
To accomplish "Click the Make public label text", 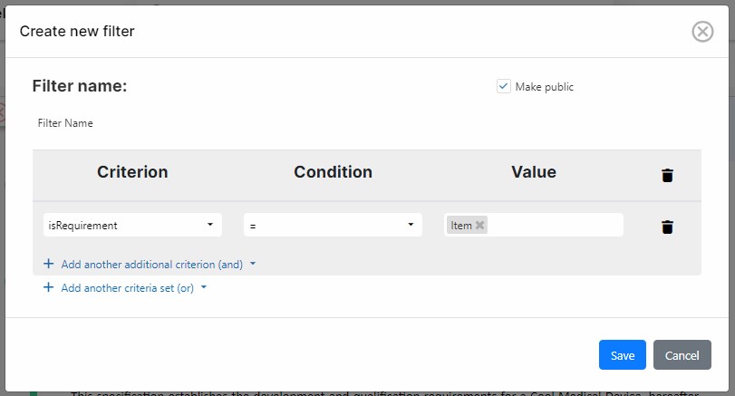I will pos(544,87).
